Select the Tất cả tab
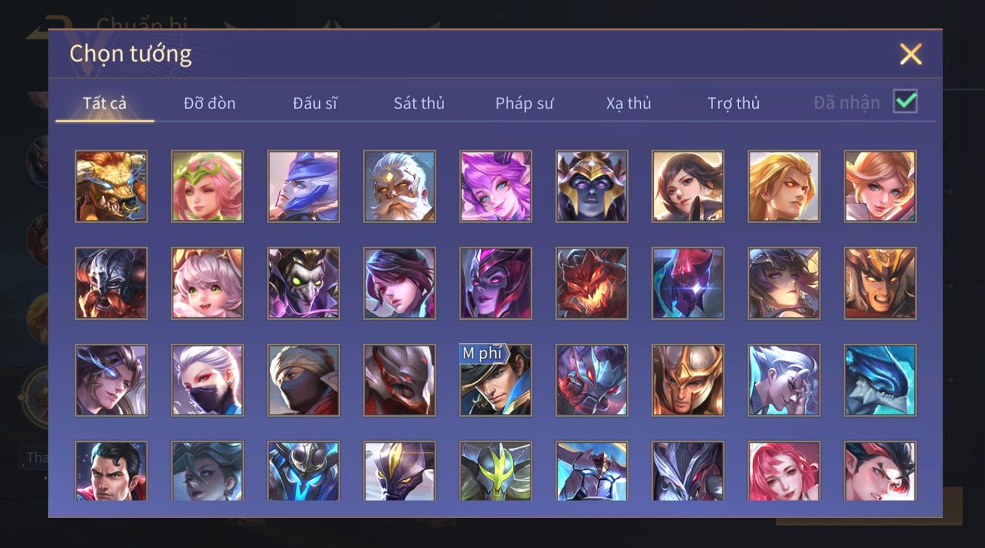Image resolution: width=985 pixels, height=548 pixels. click(105, 103)
